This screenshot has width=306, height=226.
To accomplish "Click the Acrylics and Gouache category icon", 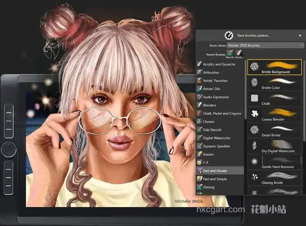I will (x=199, y=65).
